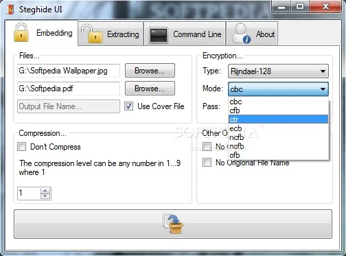The image size is (346, 256).
Task: Click the Softpedia Wallpaper.jpg path field
Action: click(69, 71)
